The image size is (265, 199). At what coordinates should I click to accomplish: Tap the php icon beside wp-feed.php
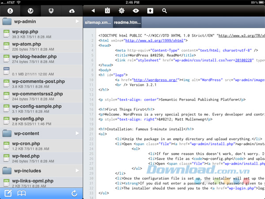pos(7,158)
